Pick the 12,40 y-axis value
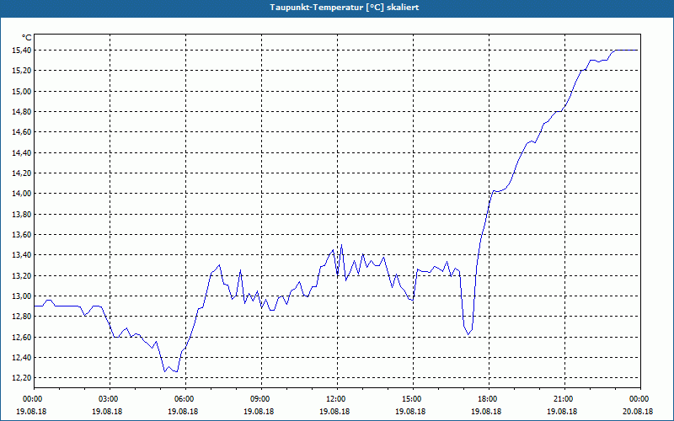 [x=22, y=357]
